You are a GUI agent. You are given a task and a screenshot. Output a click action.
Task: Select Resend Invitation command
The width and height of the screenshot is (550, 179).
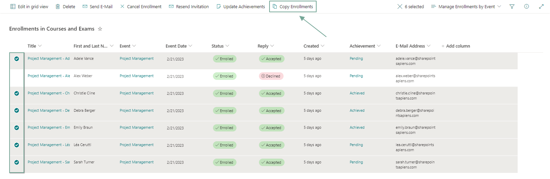pos(189,7)
